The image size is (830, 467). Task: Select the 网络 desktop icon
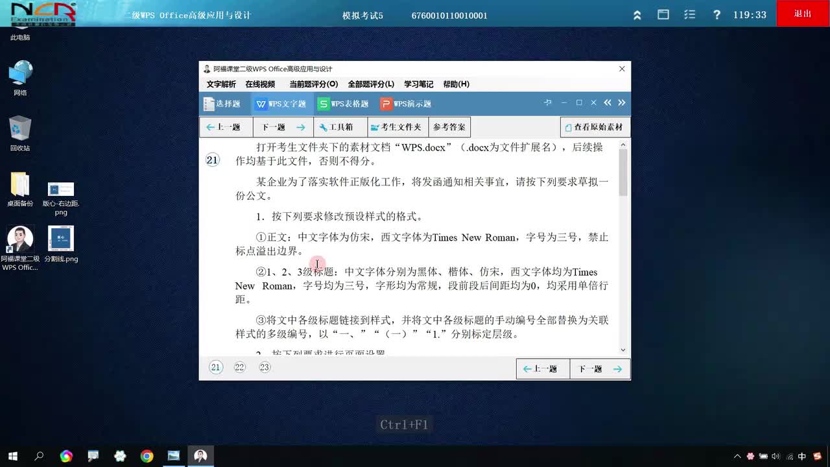click(x=20, y=78)
